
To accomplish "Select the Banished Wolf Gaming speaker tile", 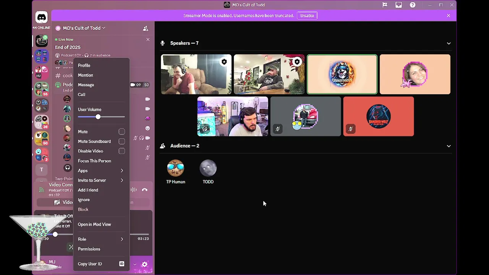I will [378, 116].
